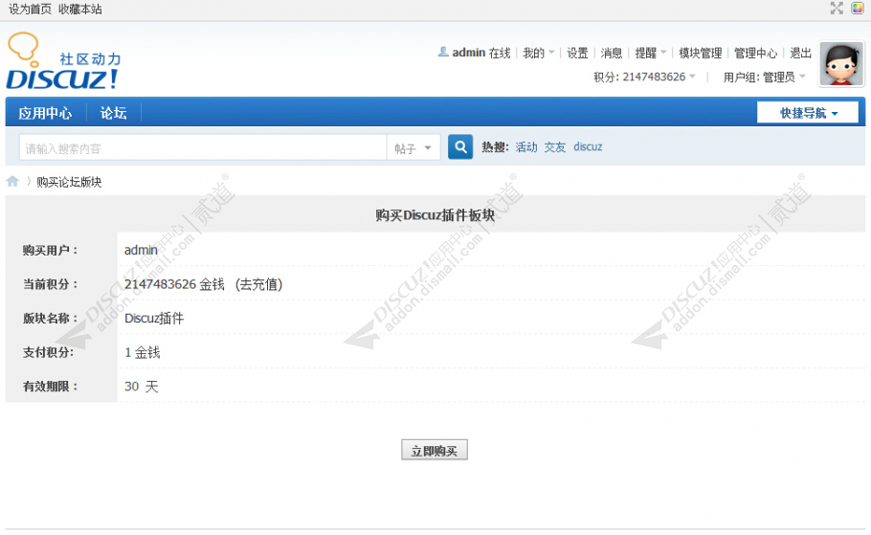Click the Discuz! logo
Image resolution: width=871 pixels, height=535 pixels.
point(63,61)
